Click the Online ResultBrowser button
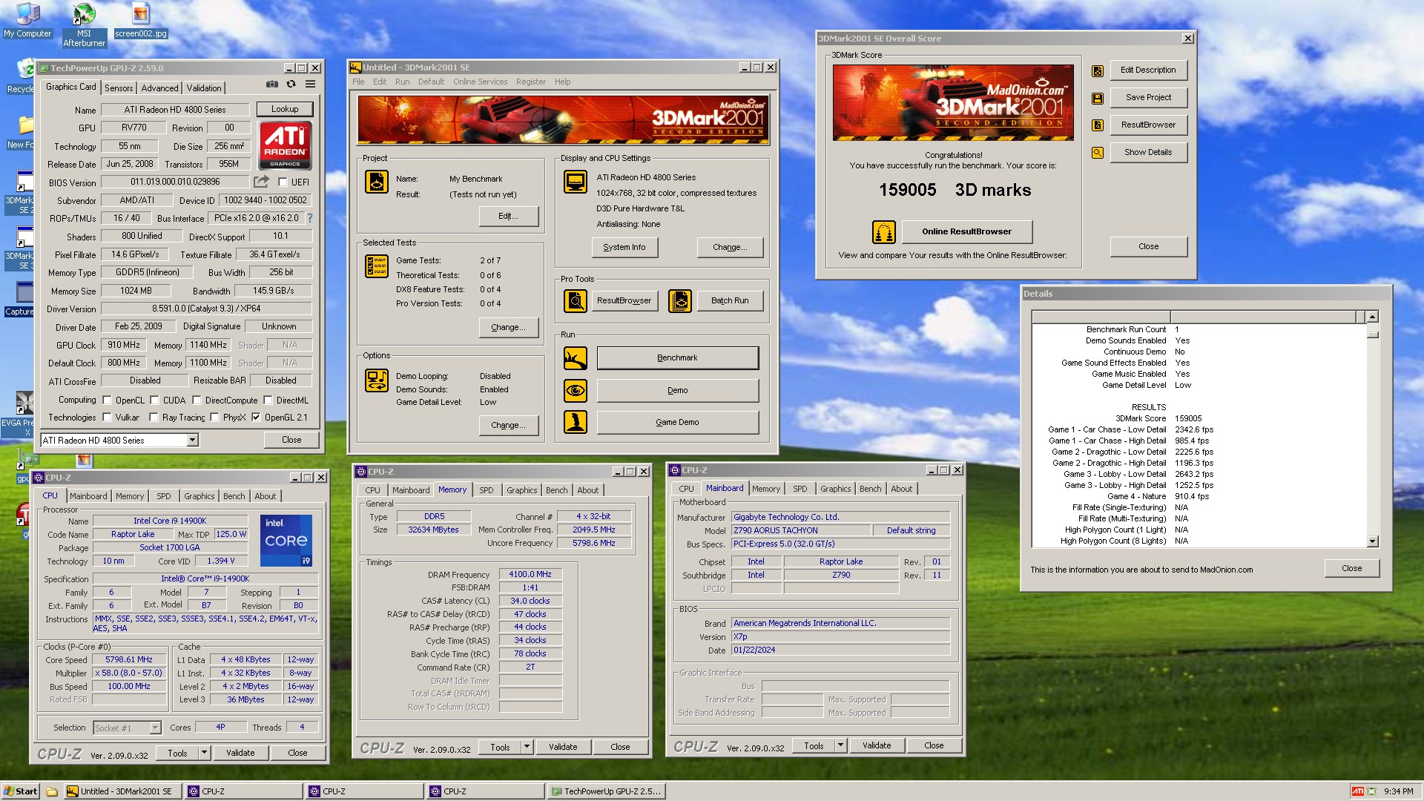The image size is (1424, 801). click(x=966, y=232)
